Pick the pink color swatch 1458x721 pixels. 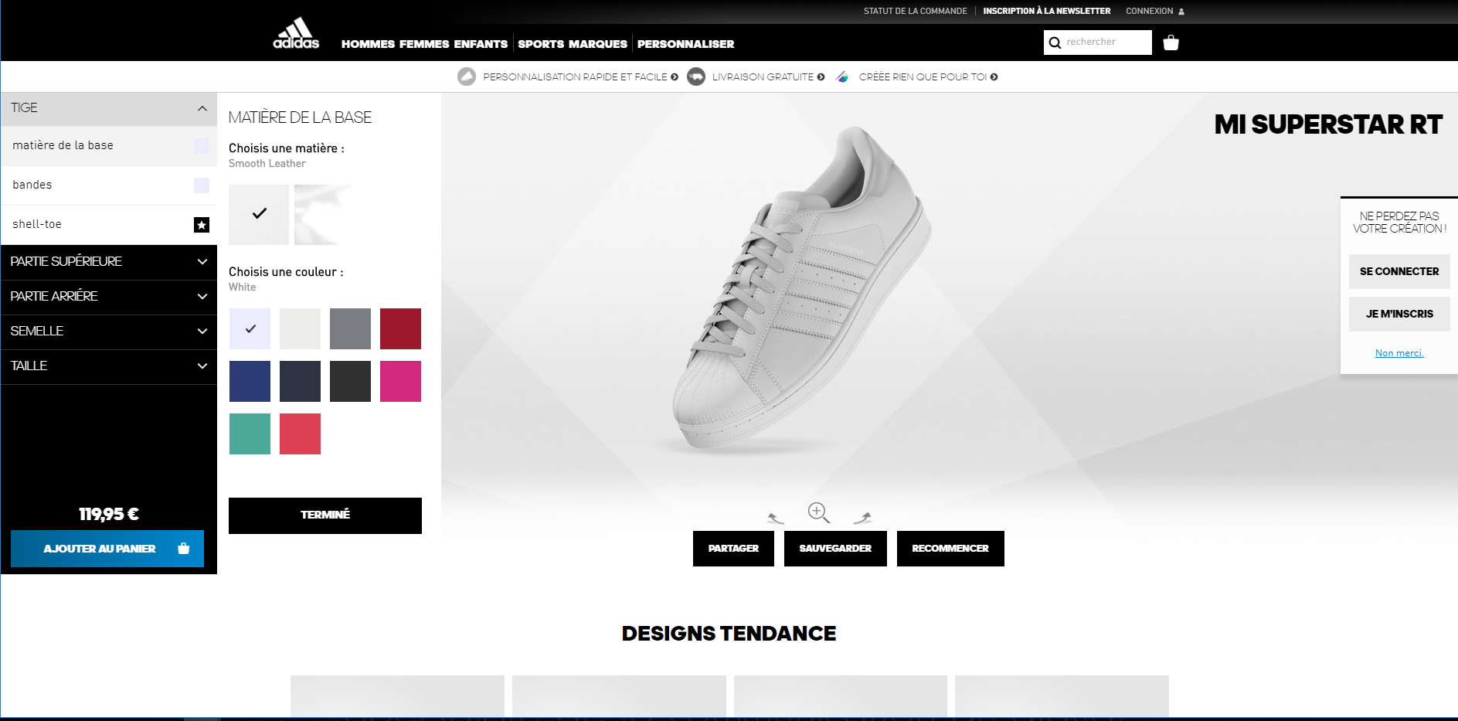pos(400,381)
